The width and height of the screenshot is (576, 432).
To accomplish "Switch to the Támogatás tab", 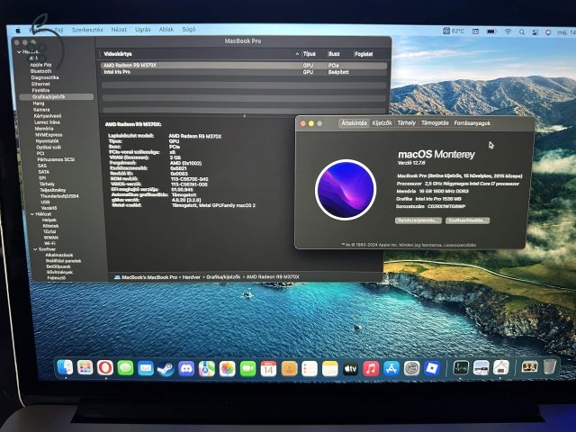I will click(435, 123).
